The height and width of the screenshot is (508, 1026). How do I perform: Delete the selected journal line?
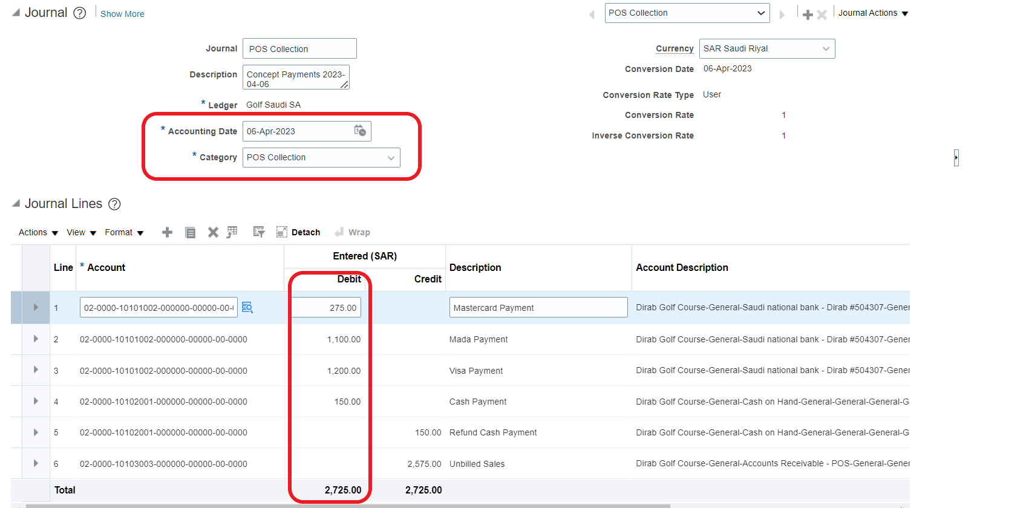click(213, 232)
